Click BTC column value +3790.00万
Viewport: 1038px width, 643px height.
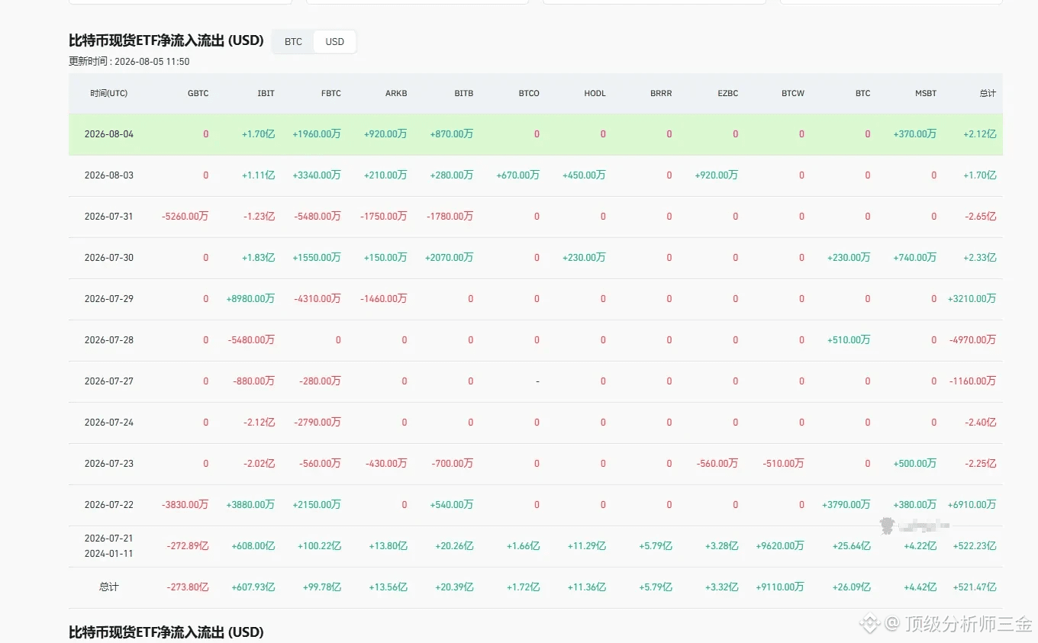pos(846,505)
